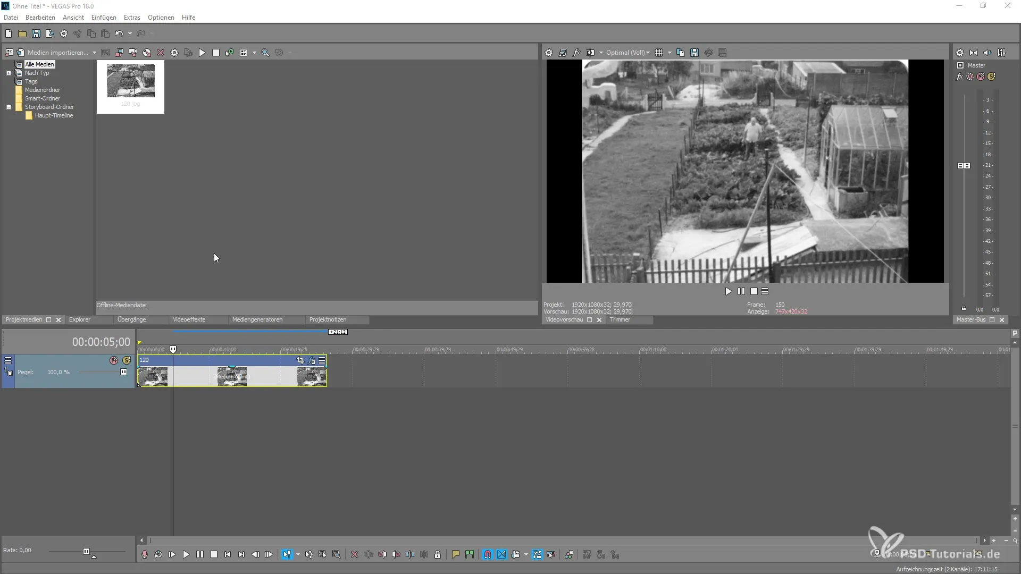Open the Einfügen menu
This screenshot has height=574, width=1021.
tap(104, 18)
